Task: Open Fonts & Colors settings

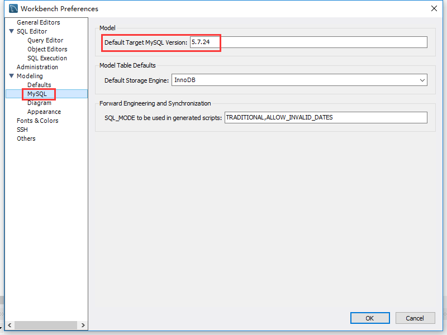Action: (x=37, y=121)
